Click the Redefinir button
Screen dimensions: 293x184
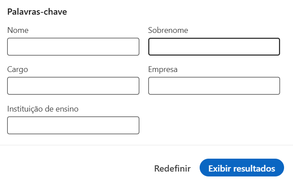(x=172, y=168)
